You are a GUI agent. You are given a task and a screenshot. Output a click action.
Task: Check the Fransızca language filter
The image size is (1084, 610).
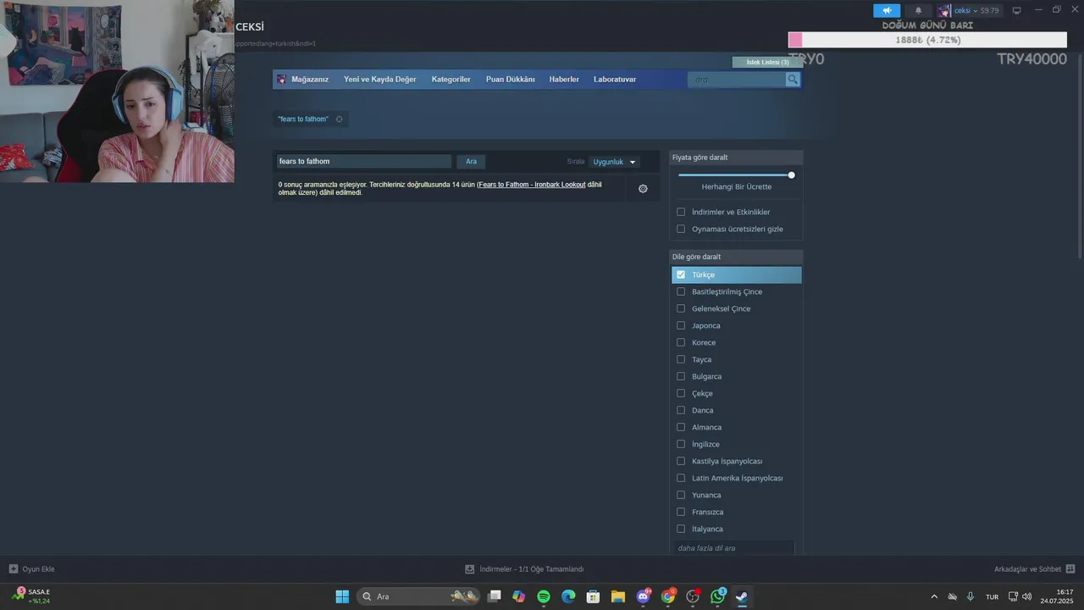click(681, 512)
